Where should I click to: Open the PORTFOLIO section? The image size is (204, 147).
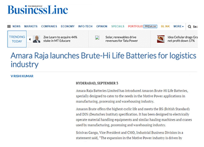(136, 26)
